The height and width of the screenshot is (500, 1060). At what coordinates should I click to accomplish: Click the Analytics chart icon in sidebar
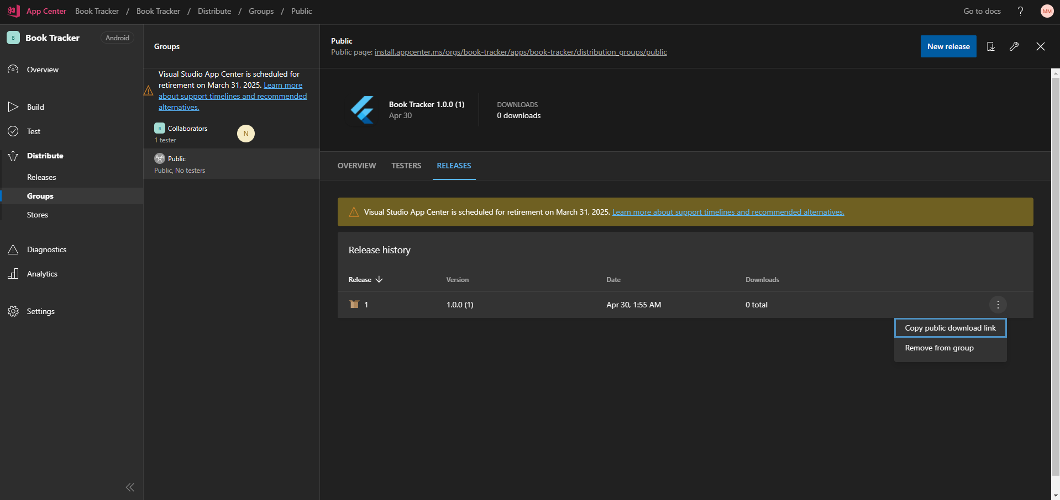point(13,274)
